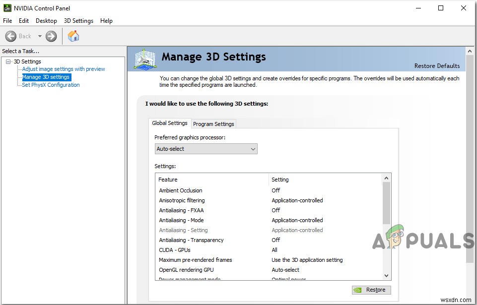Click settings list scroll down arrow
The height and width of the screenshot is (305, 477).
point(386,276)
